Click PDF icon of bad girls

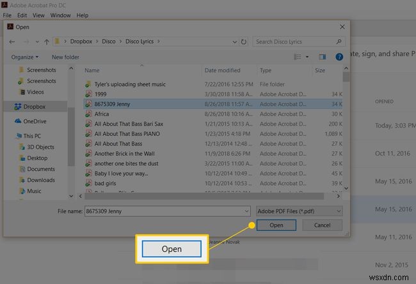[88, 183]
